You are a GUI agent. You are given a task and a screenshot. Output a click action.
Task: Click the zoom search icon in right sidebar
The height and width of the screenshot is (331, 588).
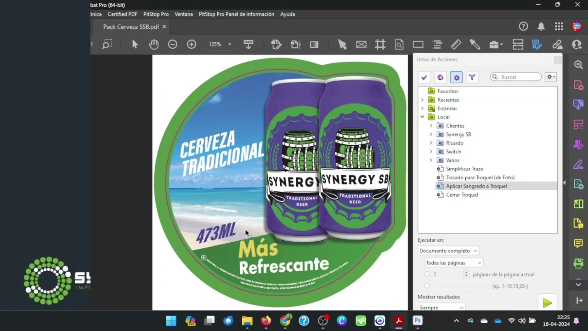pos(578,65)
